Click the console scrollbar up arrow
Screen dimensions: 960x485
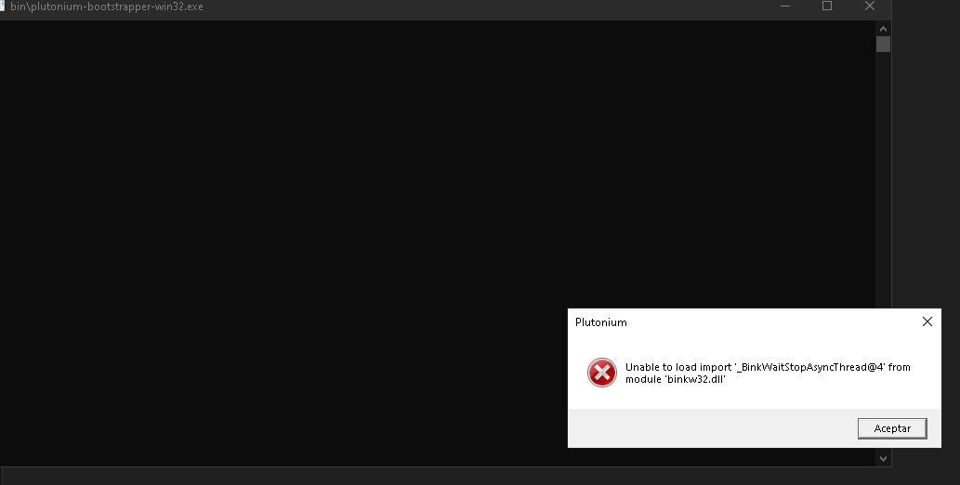(883, 28)
